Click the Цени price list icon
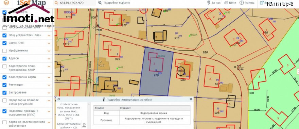The height and width of the screenshot is (129, 299). point(226,3)
